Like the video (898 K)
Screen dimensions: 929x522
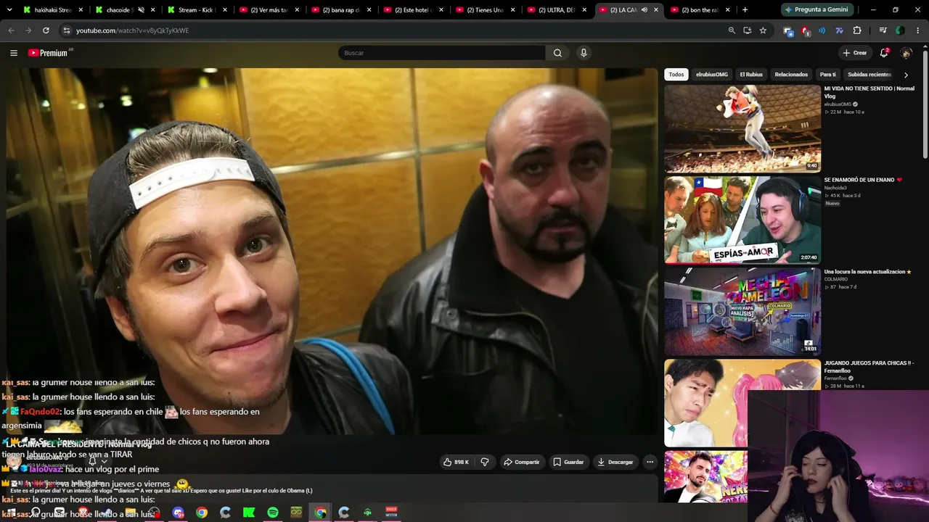pyautogui.click(x=457, y=462)
